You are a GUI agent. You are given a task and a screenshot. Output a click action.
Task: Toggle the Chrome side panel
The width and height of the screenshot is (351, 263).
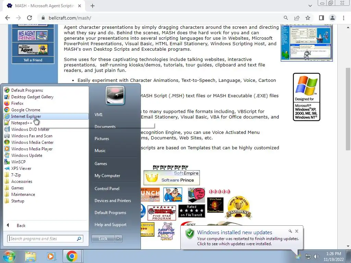(x=322, y=18)
